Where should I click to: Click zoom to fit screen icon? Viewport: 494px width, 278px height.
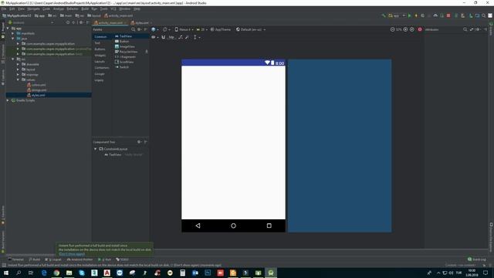(411, 29)
